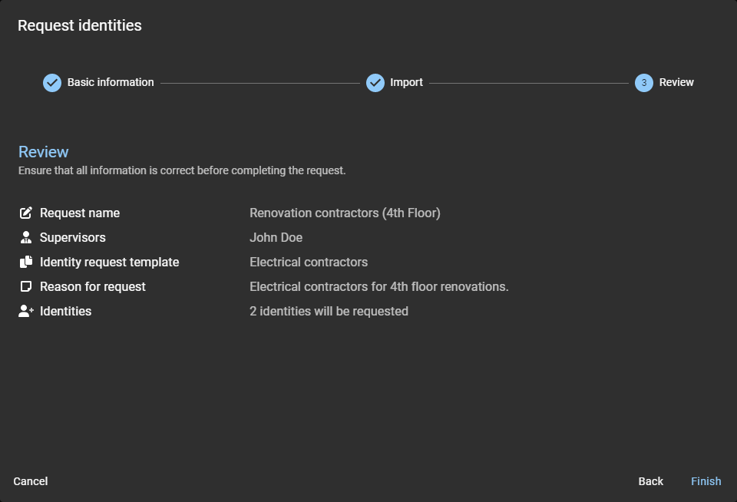Go back using the Back button

[650, 481]
